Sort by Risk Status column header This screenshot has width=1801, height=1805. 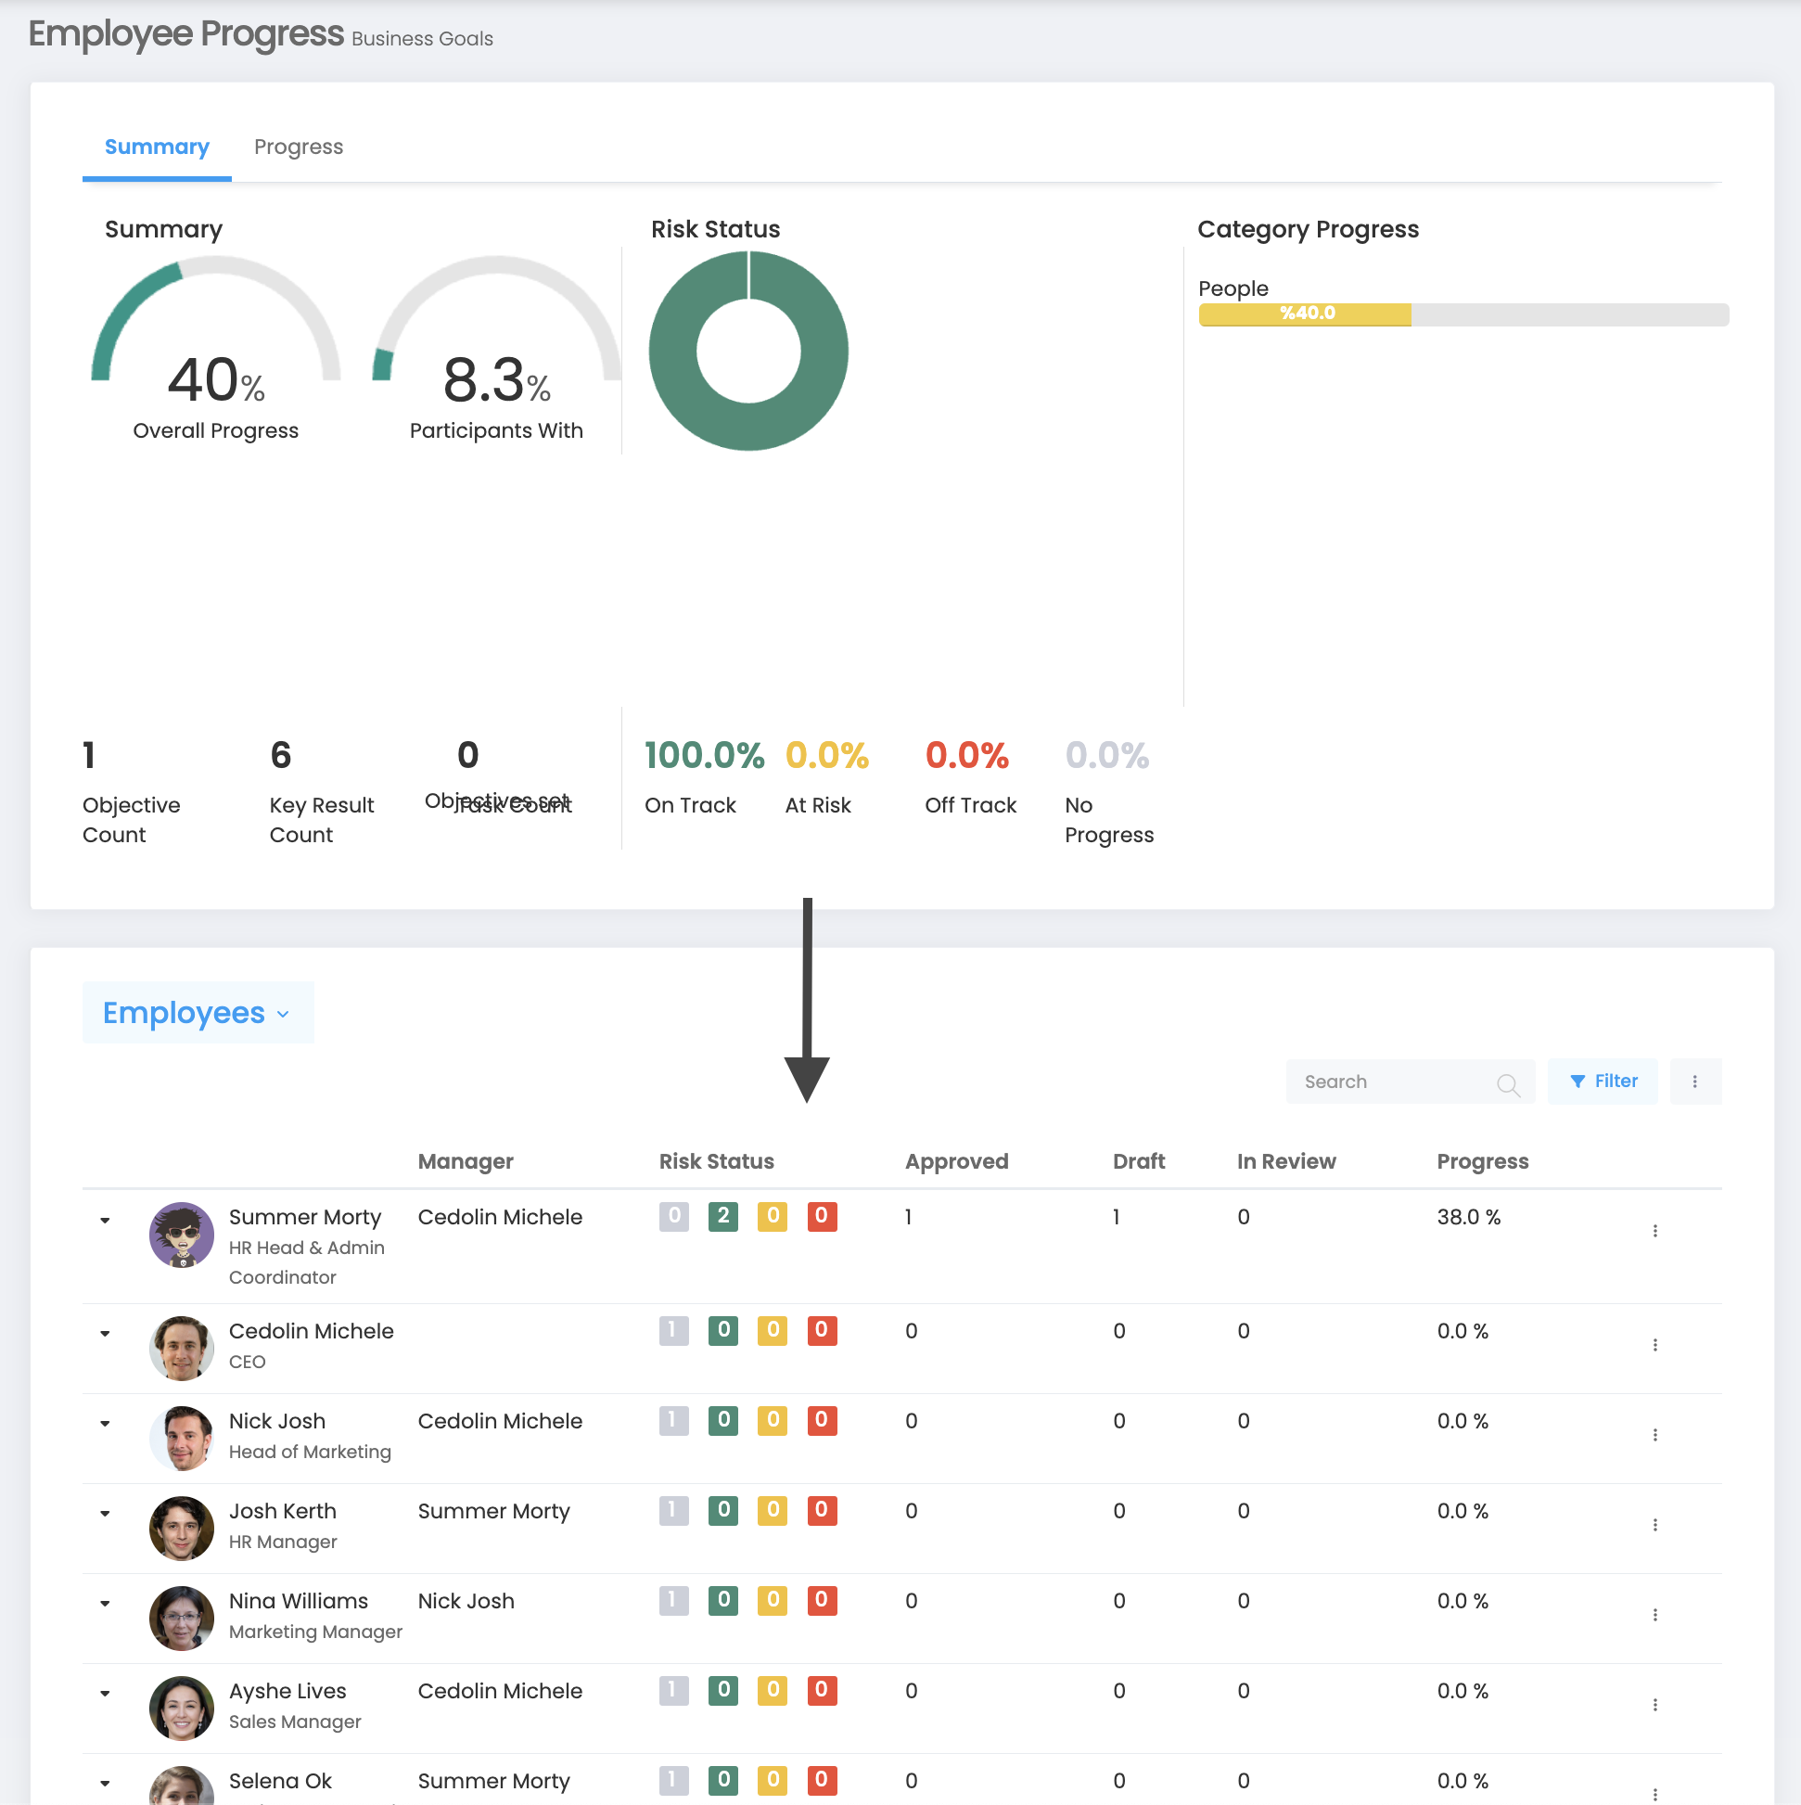click(x=717, y=1161)
